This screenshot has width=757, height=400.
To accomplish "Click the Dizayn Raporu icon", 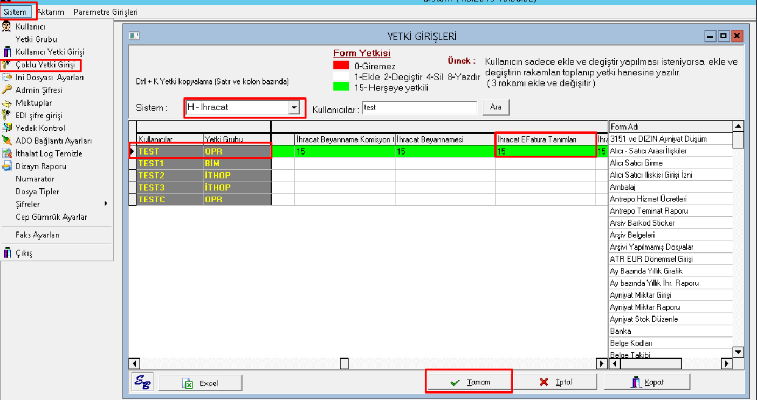I will coord(7,166).
